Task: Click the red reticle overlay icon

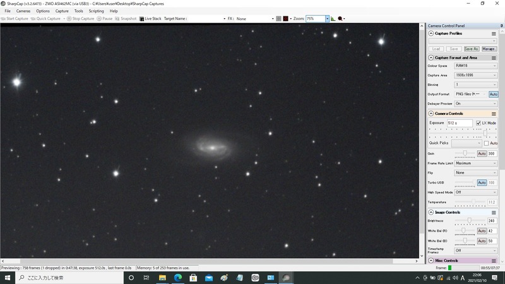Action: 286,19
